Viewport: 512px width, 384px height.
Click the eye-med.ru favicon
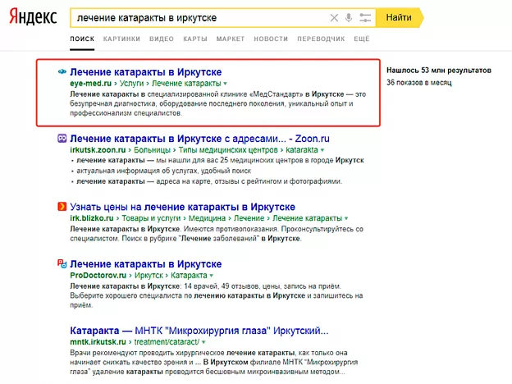click(x=62, y=73)
